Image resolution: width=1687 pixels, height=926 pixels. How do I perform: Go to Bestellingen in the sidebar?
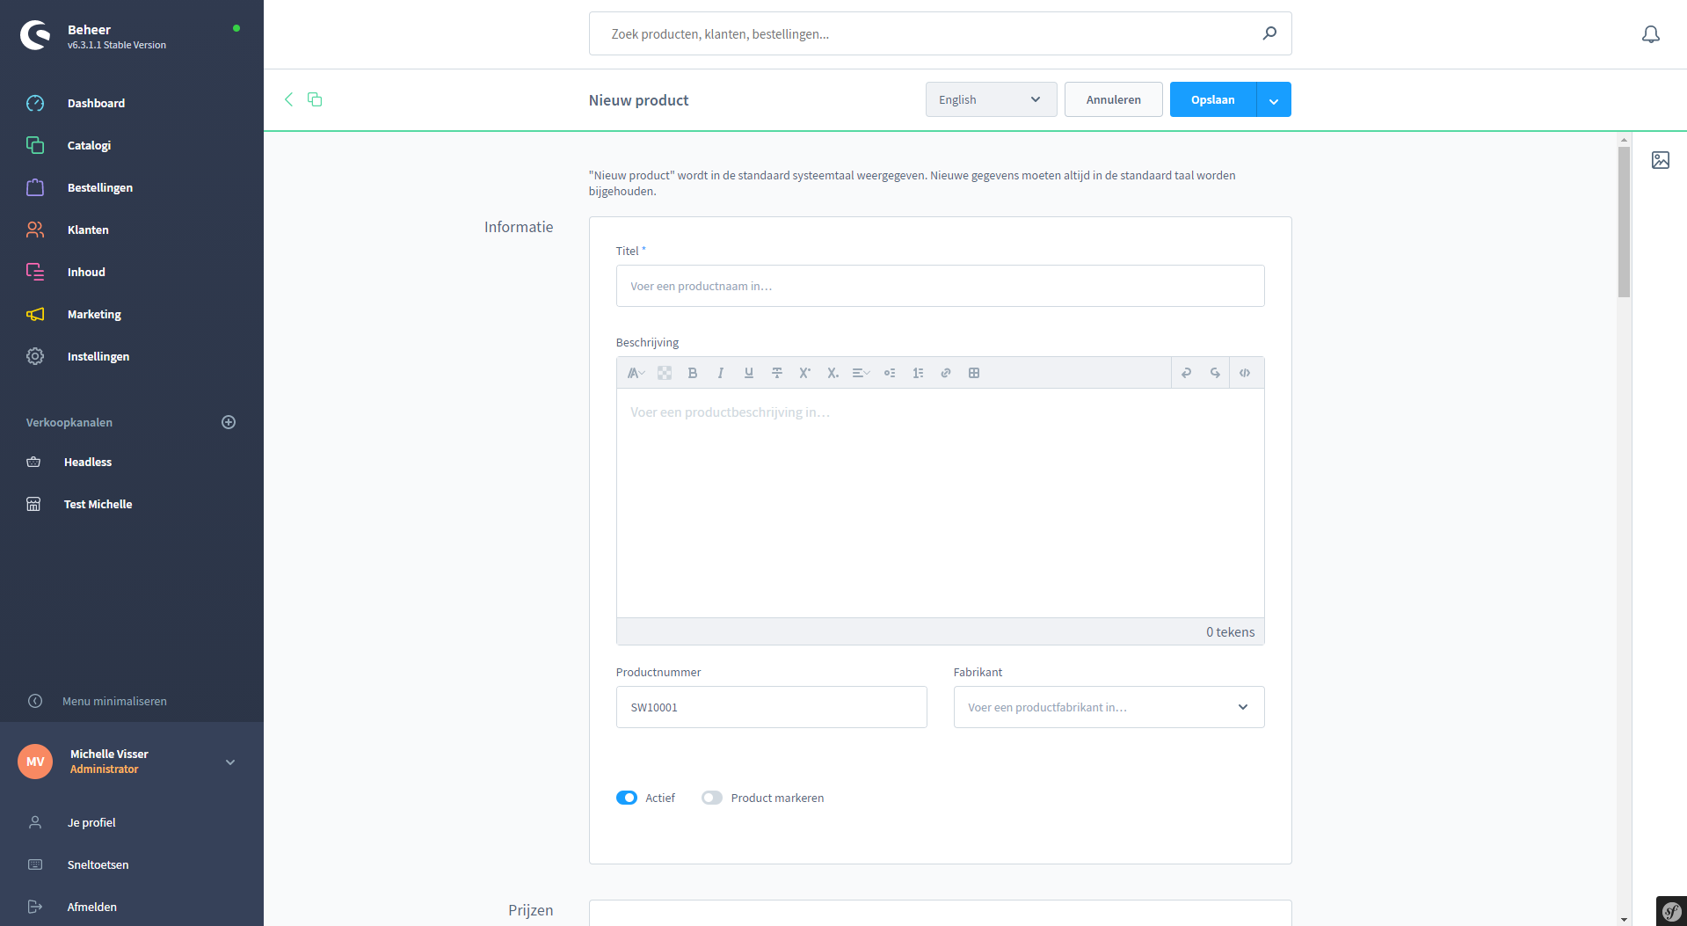[99, 187]
